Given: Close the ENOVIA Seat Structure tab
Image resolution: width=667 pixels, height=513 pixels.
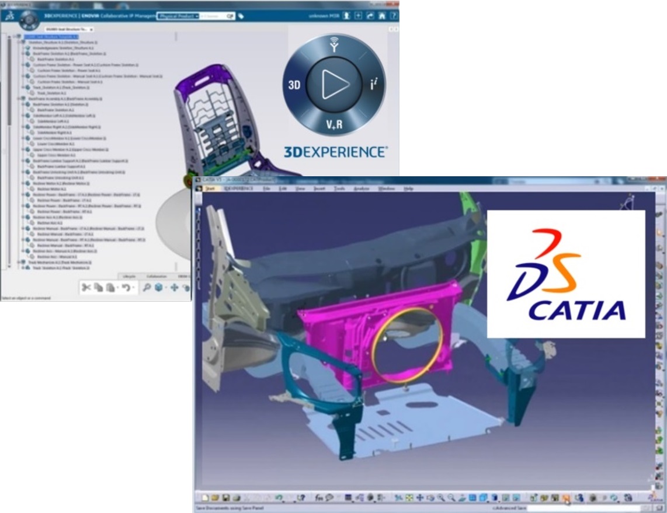Looking at the screenshot, I should pyautogui.click(x=92, y=29).
